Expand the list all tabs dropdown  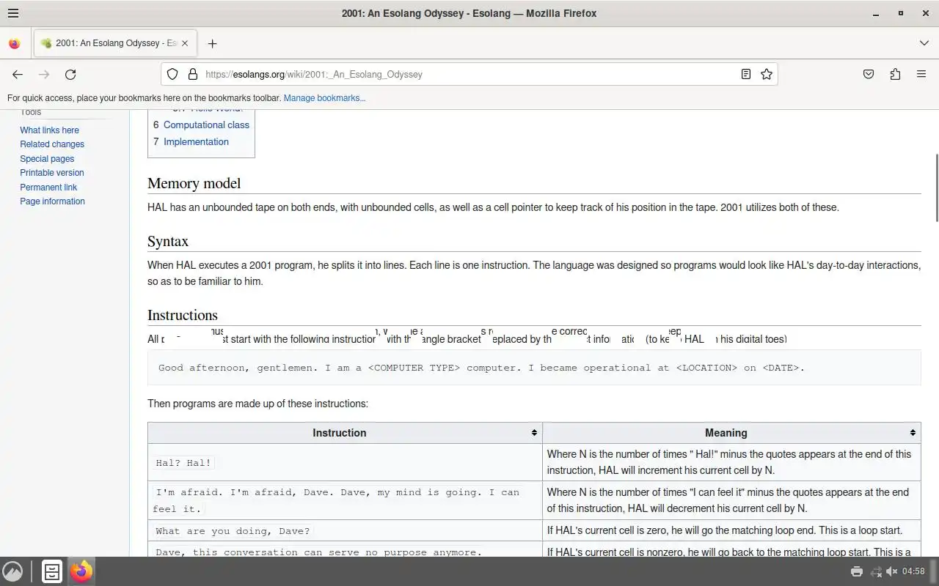click(924, 43)
